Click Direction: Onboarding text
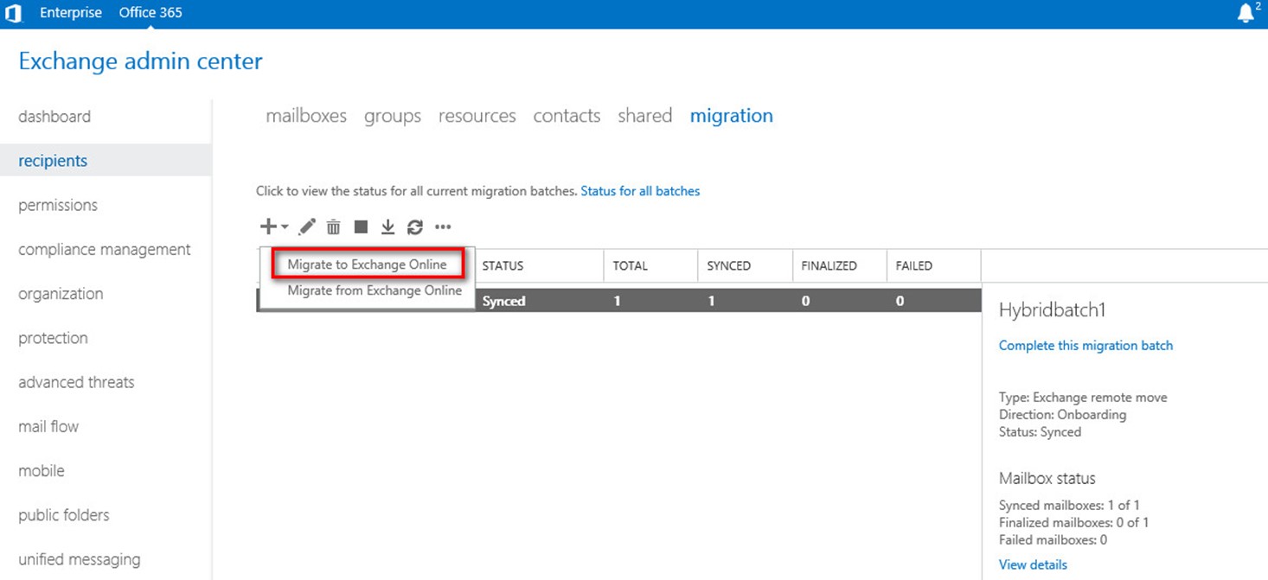The width and height of the screenshot is (1268, 580). click(x=1063, y=415)
